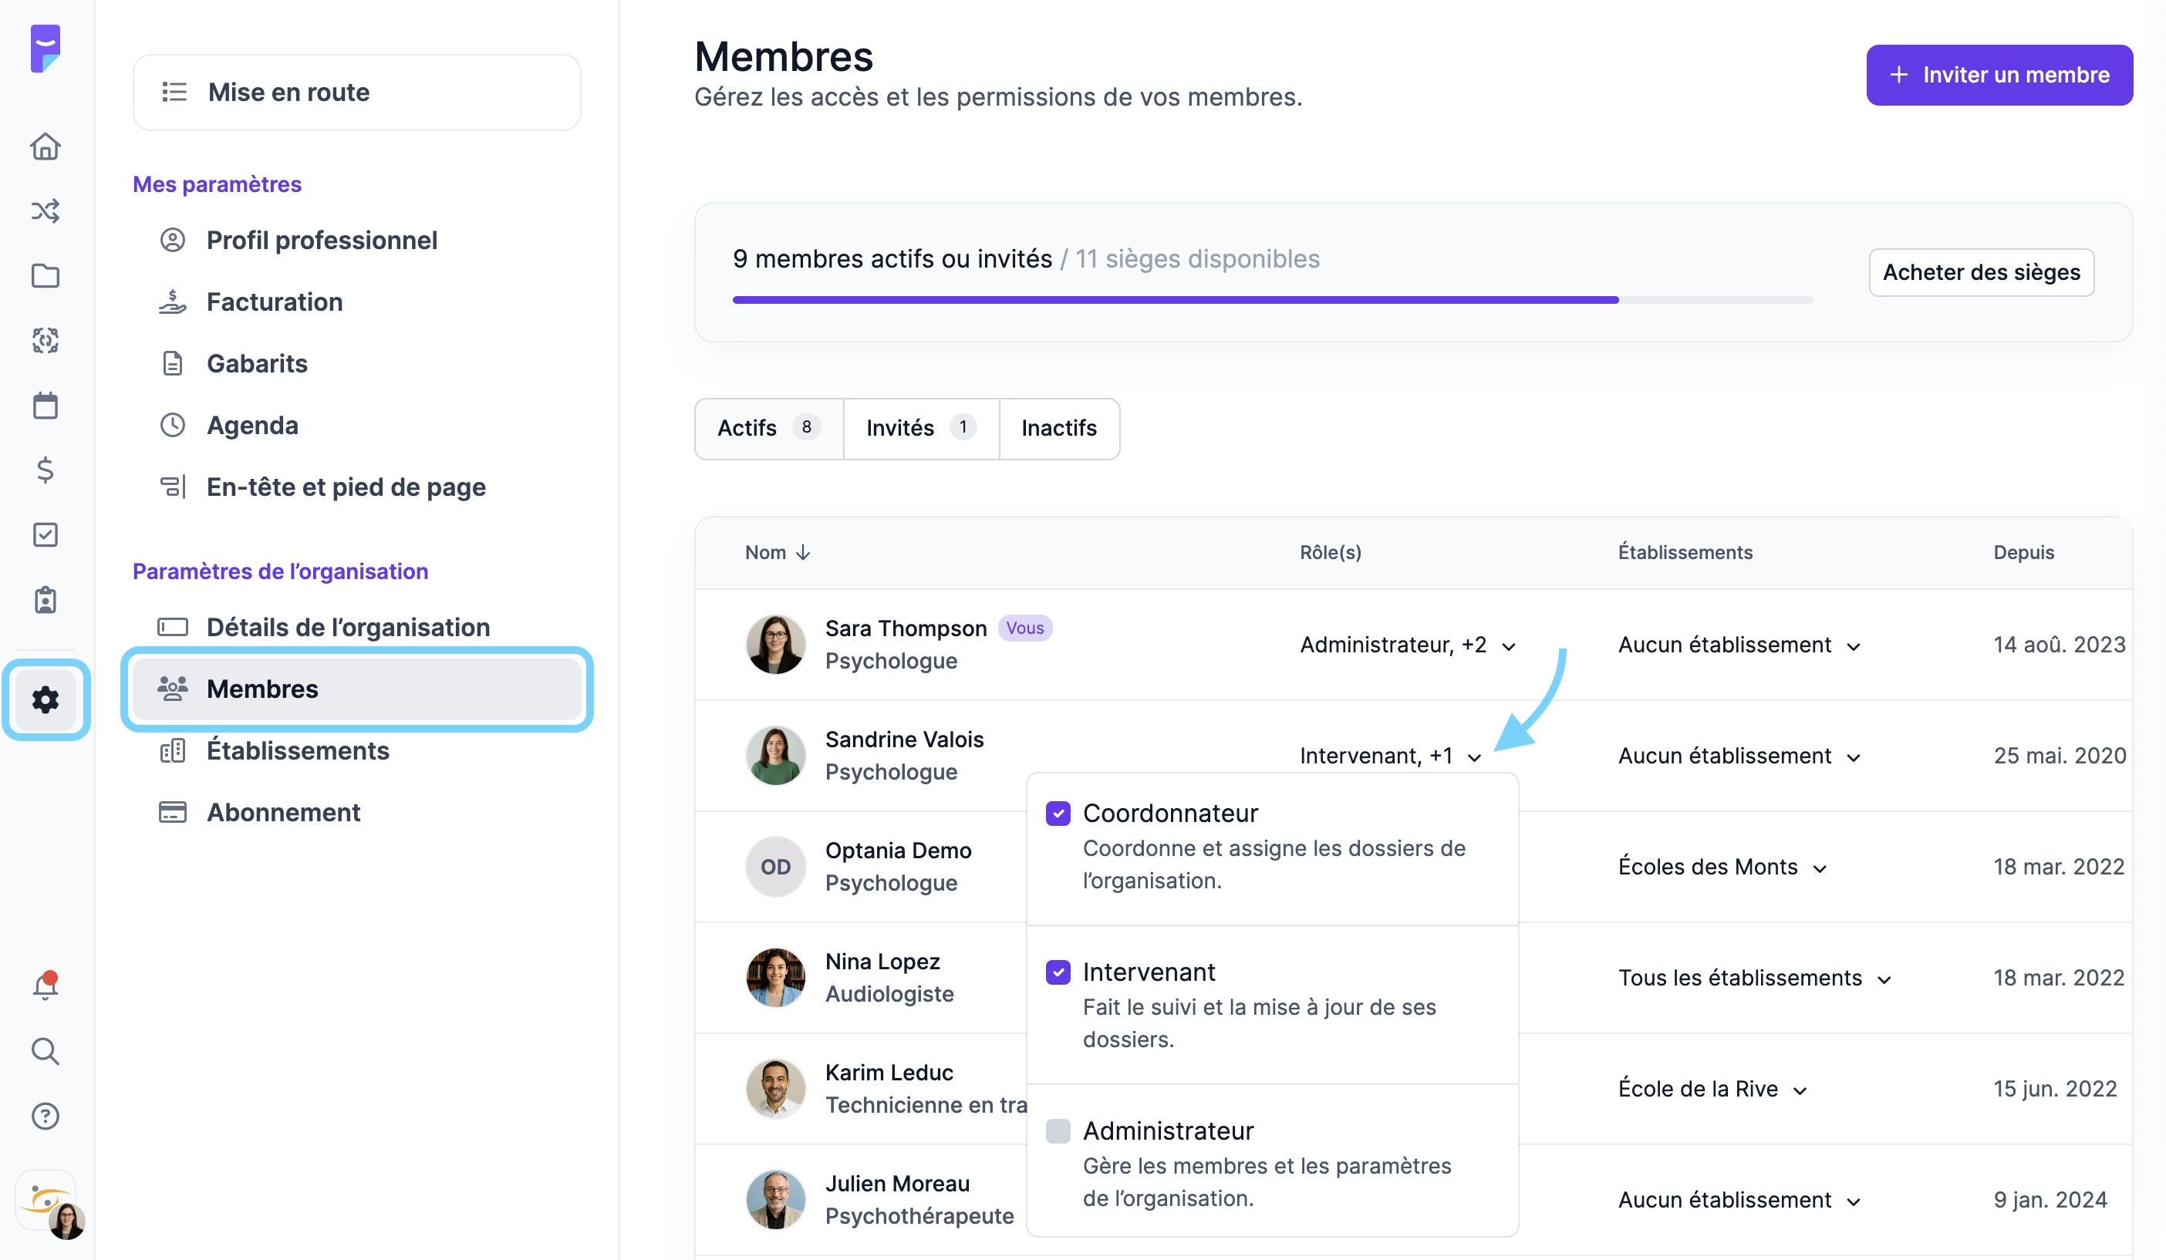The height and width of the screenshot is (1260, 2166).
Task: Open the clipboard badge sidebar icon
Action: click(x=46, y=600)
